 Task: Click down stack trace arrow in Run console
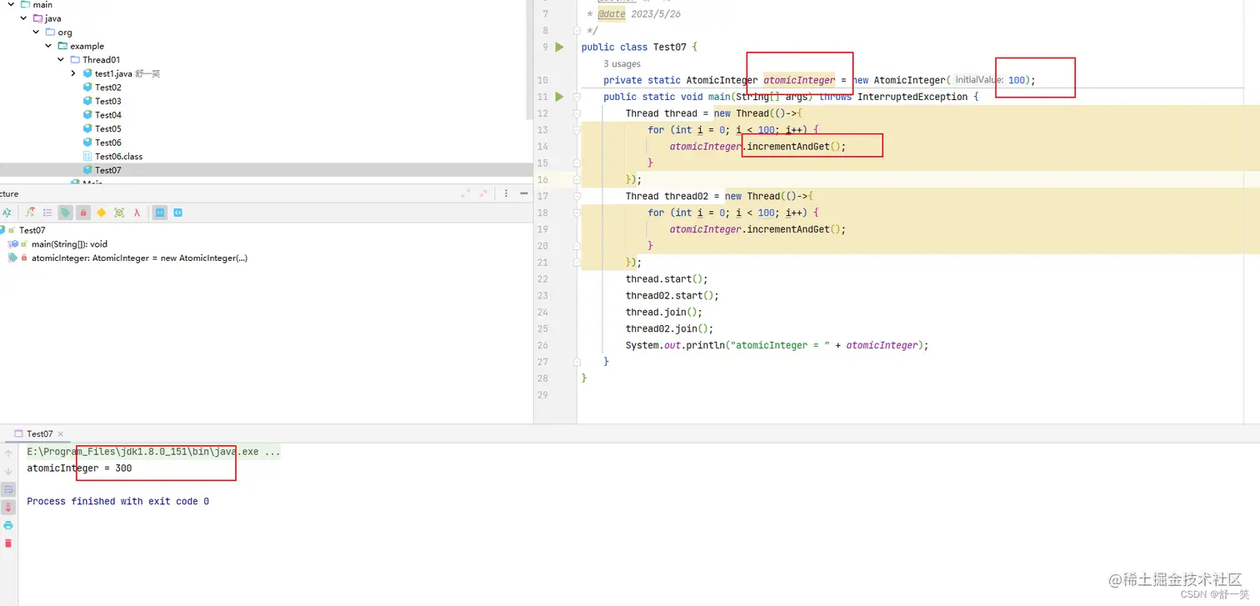8,472
